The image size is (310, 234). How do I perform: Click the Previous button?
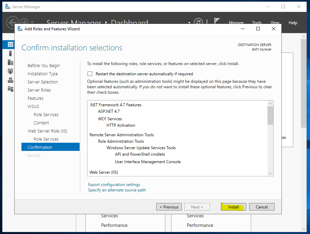pyautogui.click(x=169, y=207)
